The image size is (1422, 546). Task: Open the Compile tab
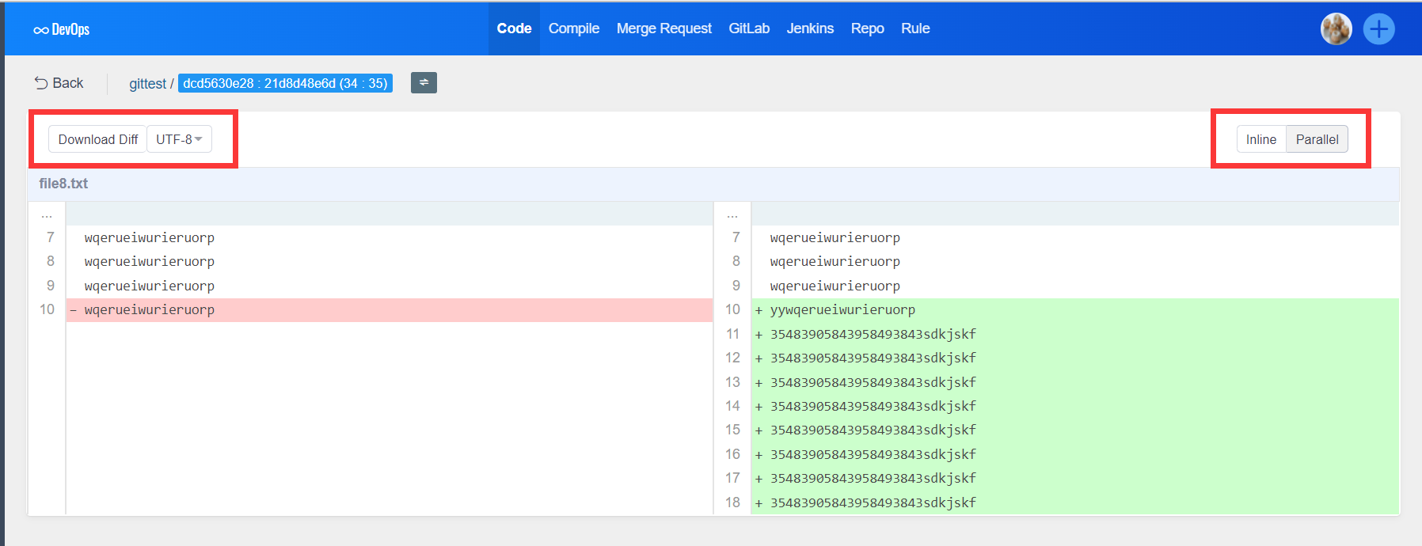pos(573,28)
